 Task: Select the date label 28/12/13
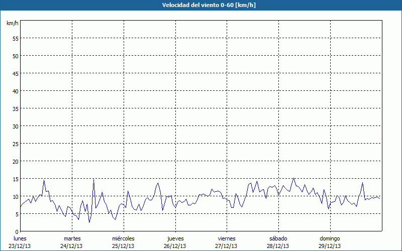click(278, 246)
